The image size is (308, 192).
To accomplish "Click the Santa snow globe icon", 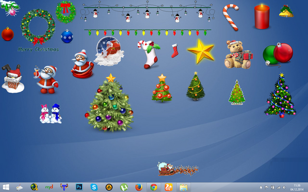I will point(109,51).
